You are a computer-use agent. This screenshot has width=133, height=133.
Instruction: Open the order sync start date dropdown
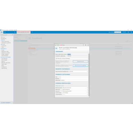pos(87,72)
